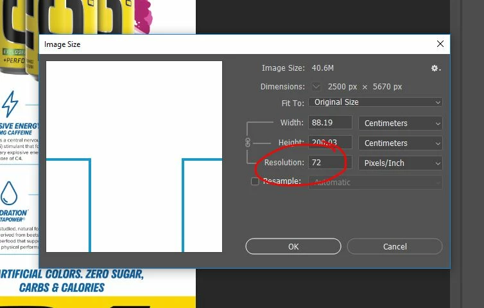Click the 40.6M image size value
The width and height of the screenshot is (484, 308).
tap(323, 68)
